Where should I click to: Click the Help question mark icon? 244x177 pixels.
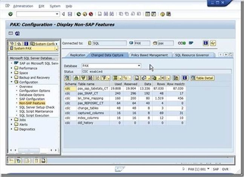click(162, 14)
